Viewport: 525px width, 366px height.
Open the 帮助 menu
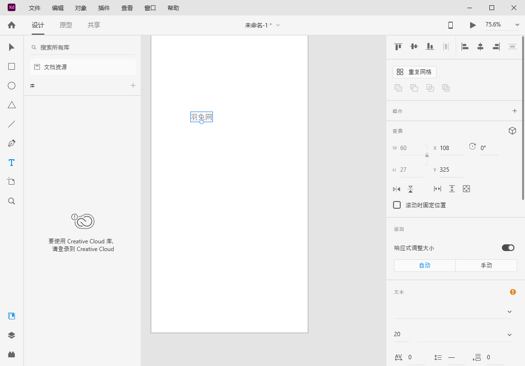[173, 8]
